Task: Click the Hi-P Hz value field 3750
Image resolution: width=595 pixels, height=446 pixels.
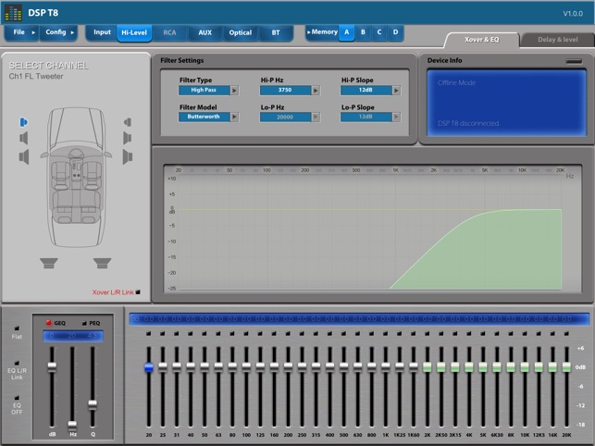Action: (285, 91)
